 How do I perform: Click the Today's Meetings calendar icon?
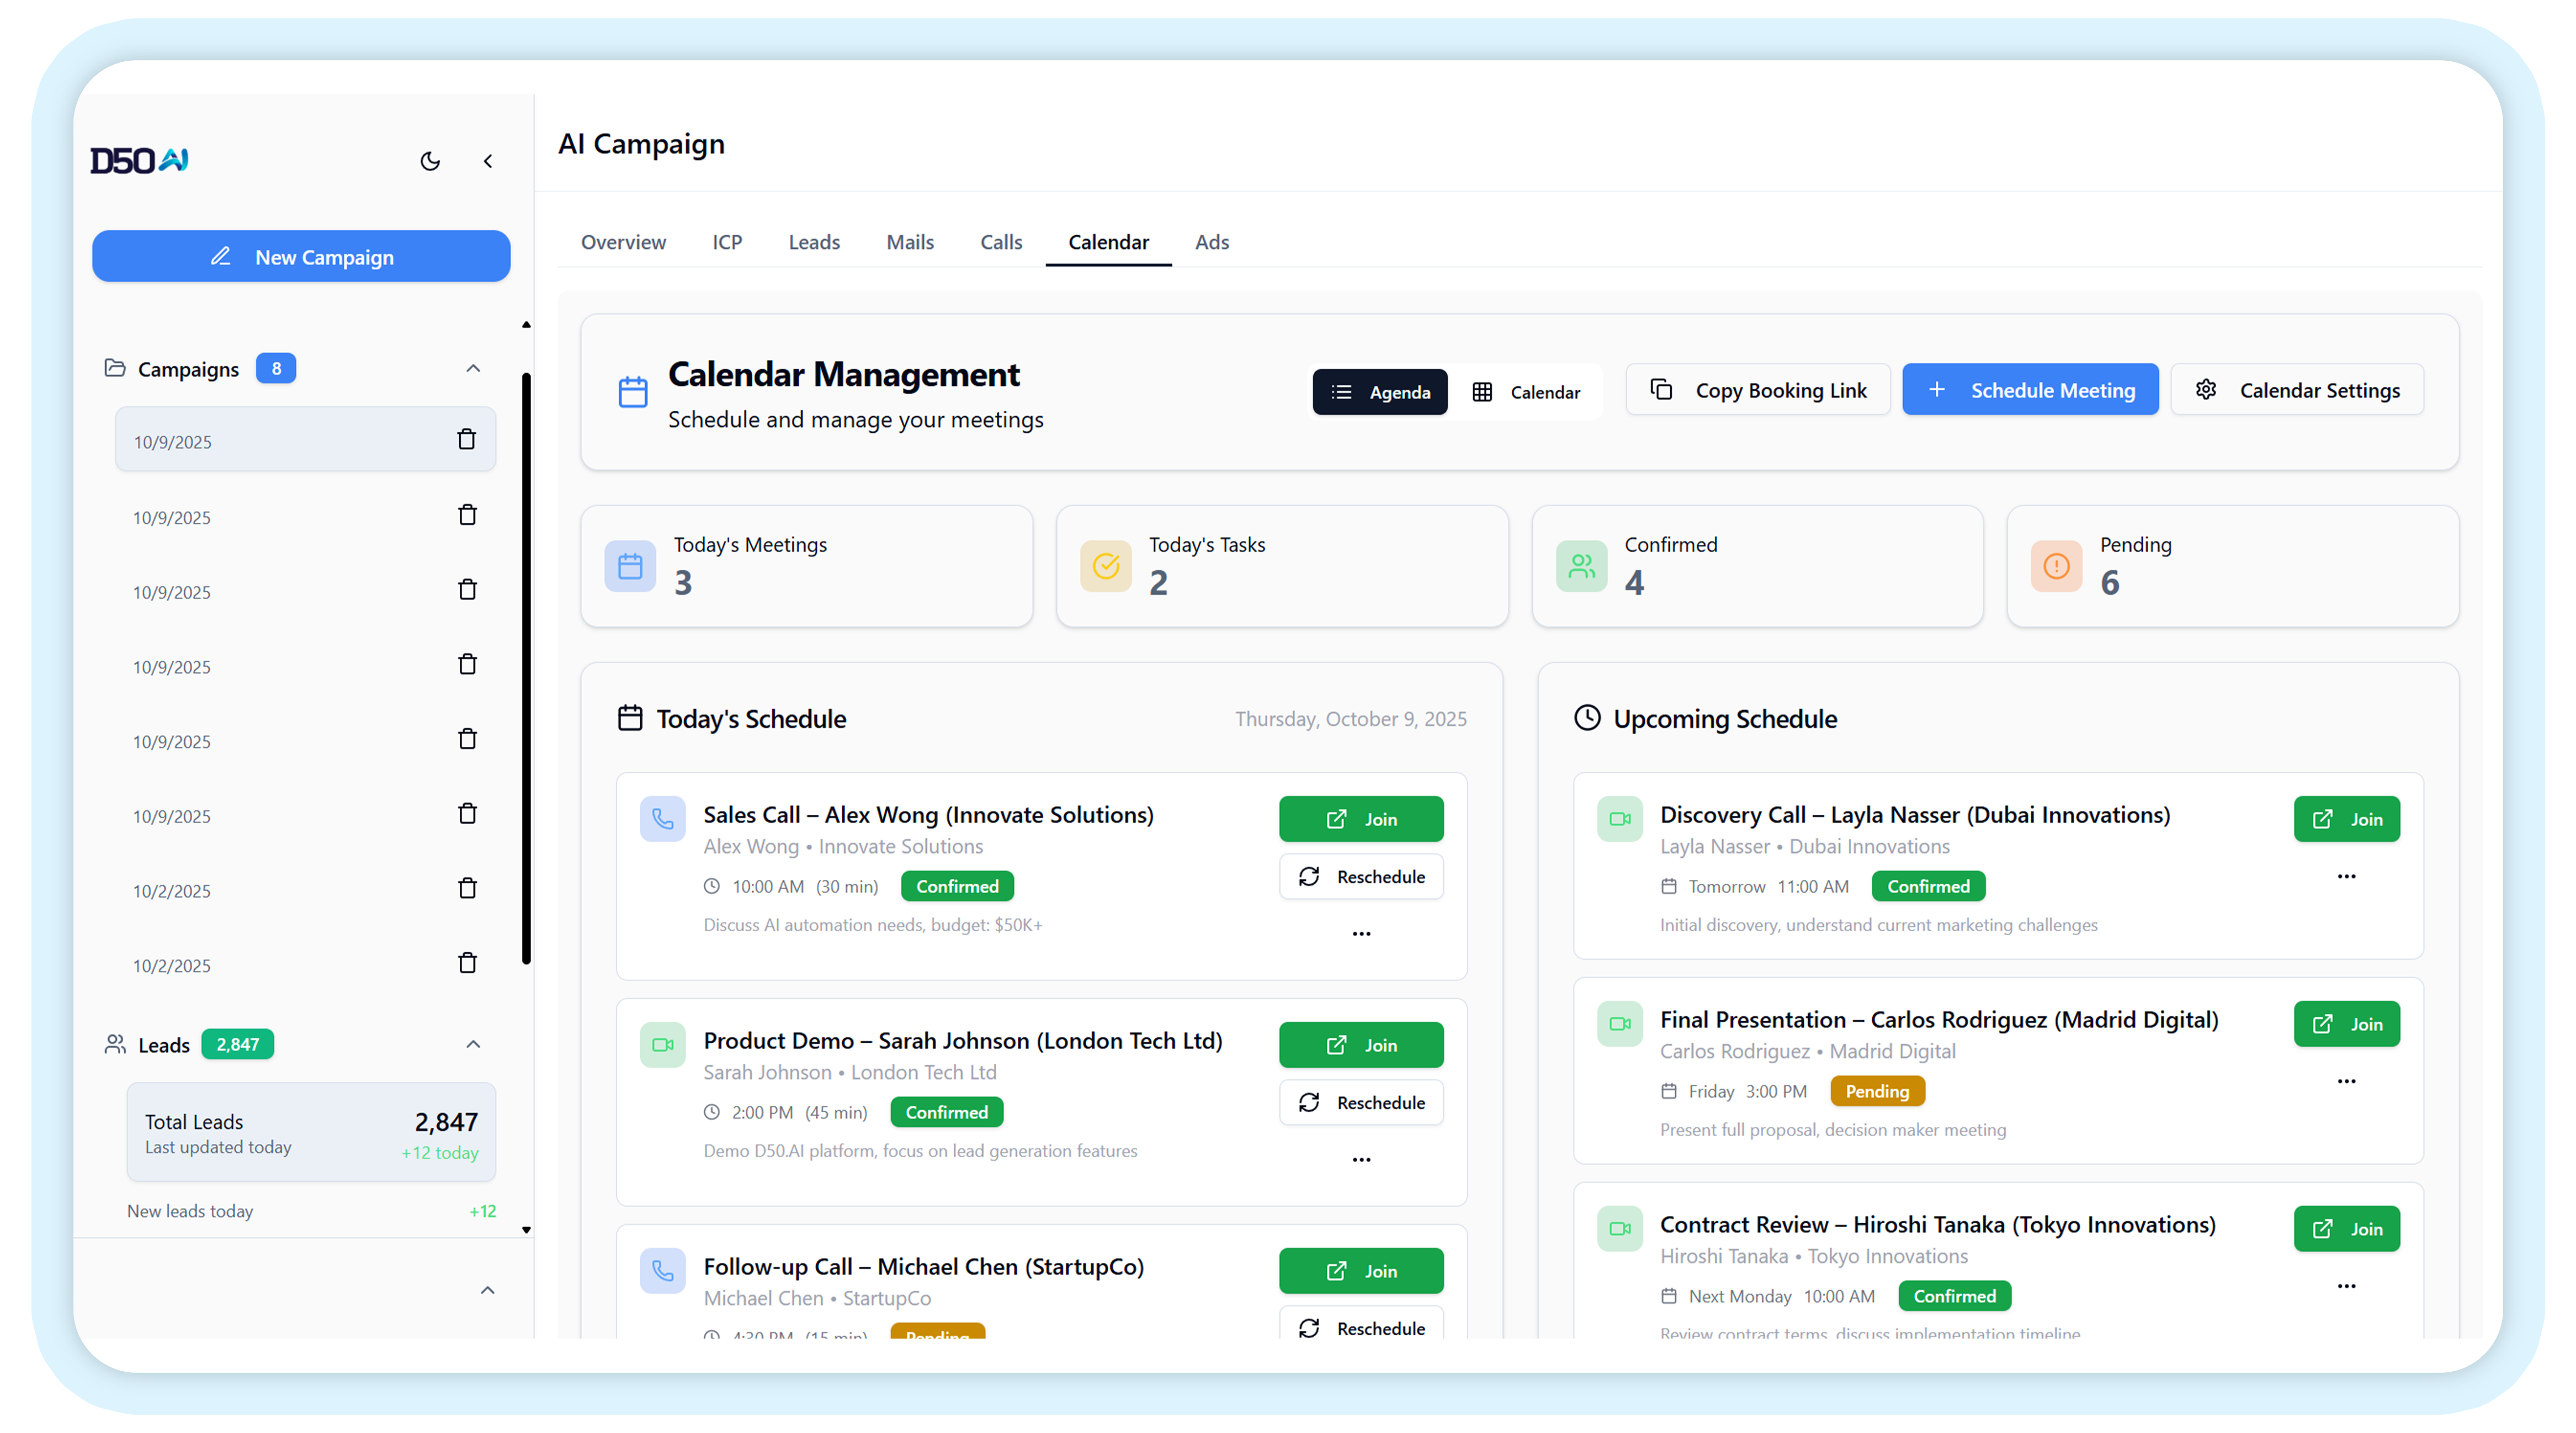point(630,566)
